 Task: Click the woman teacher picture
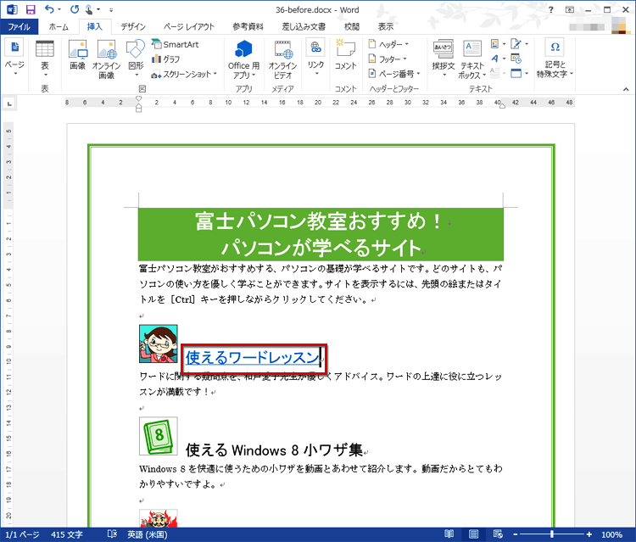(159, 344)
